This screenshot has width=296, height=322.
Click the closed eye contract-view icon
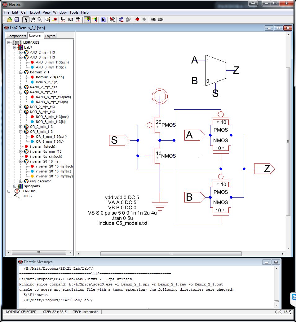[x=160, y=20]
